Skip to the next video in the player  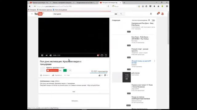[46, 55]
